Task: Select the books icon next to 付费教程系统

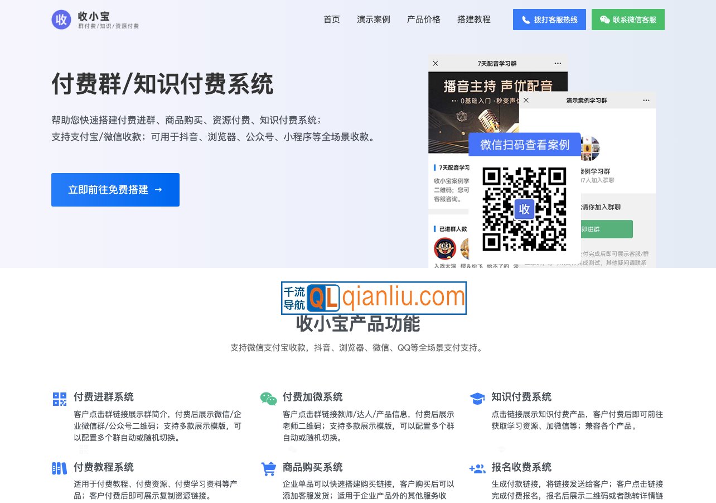Action: coord(58,468)
